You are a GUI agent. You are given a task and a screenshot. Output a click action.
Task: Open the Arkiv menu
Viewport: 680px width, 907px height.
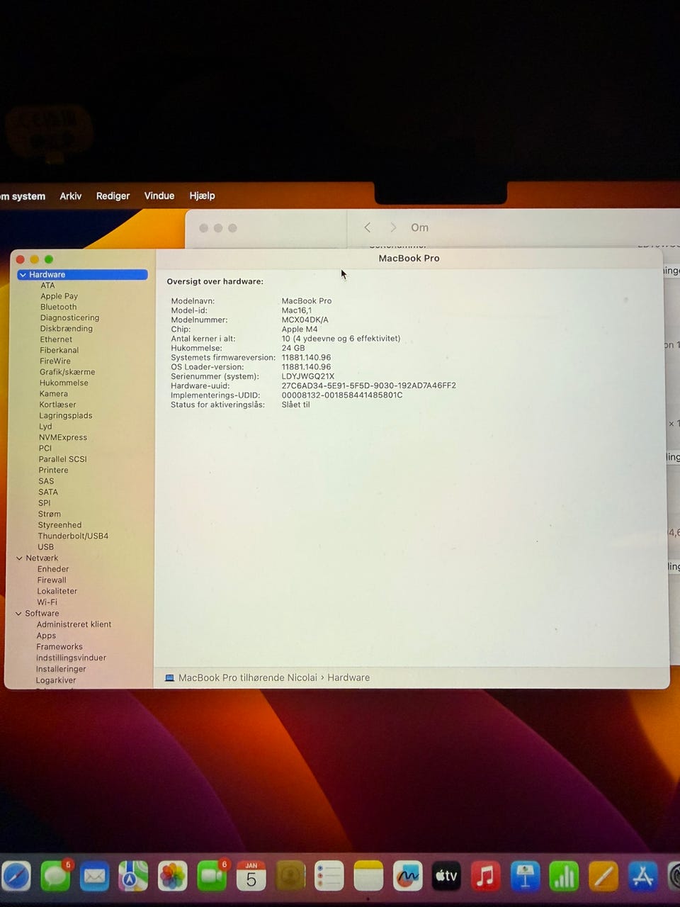click(70, 196)
